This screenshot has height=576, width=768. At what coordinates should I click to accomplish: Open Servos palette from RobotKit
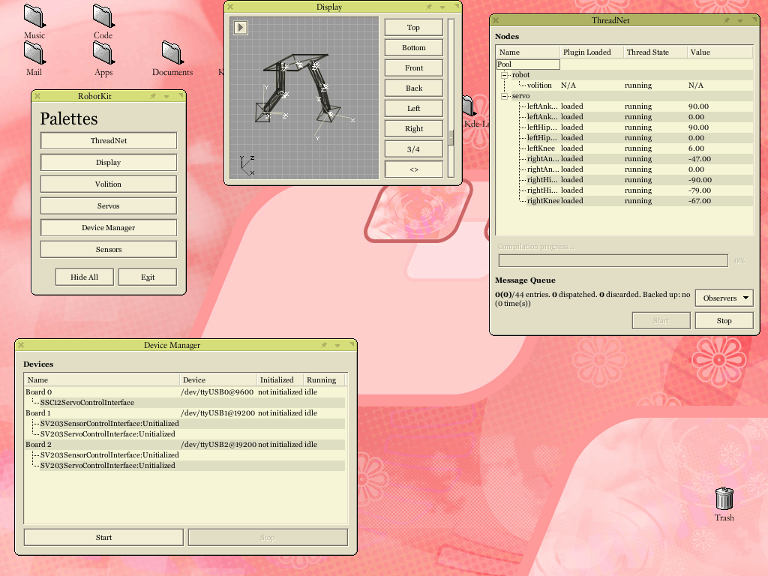108,205
